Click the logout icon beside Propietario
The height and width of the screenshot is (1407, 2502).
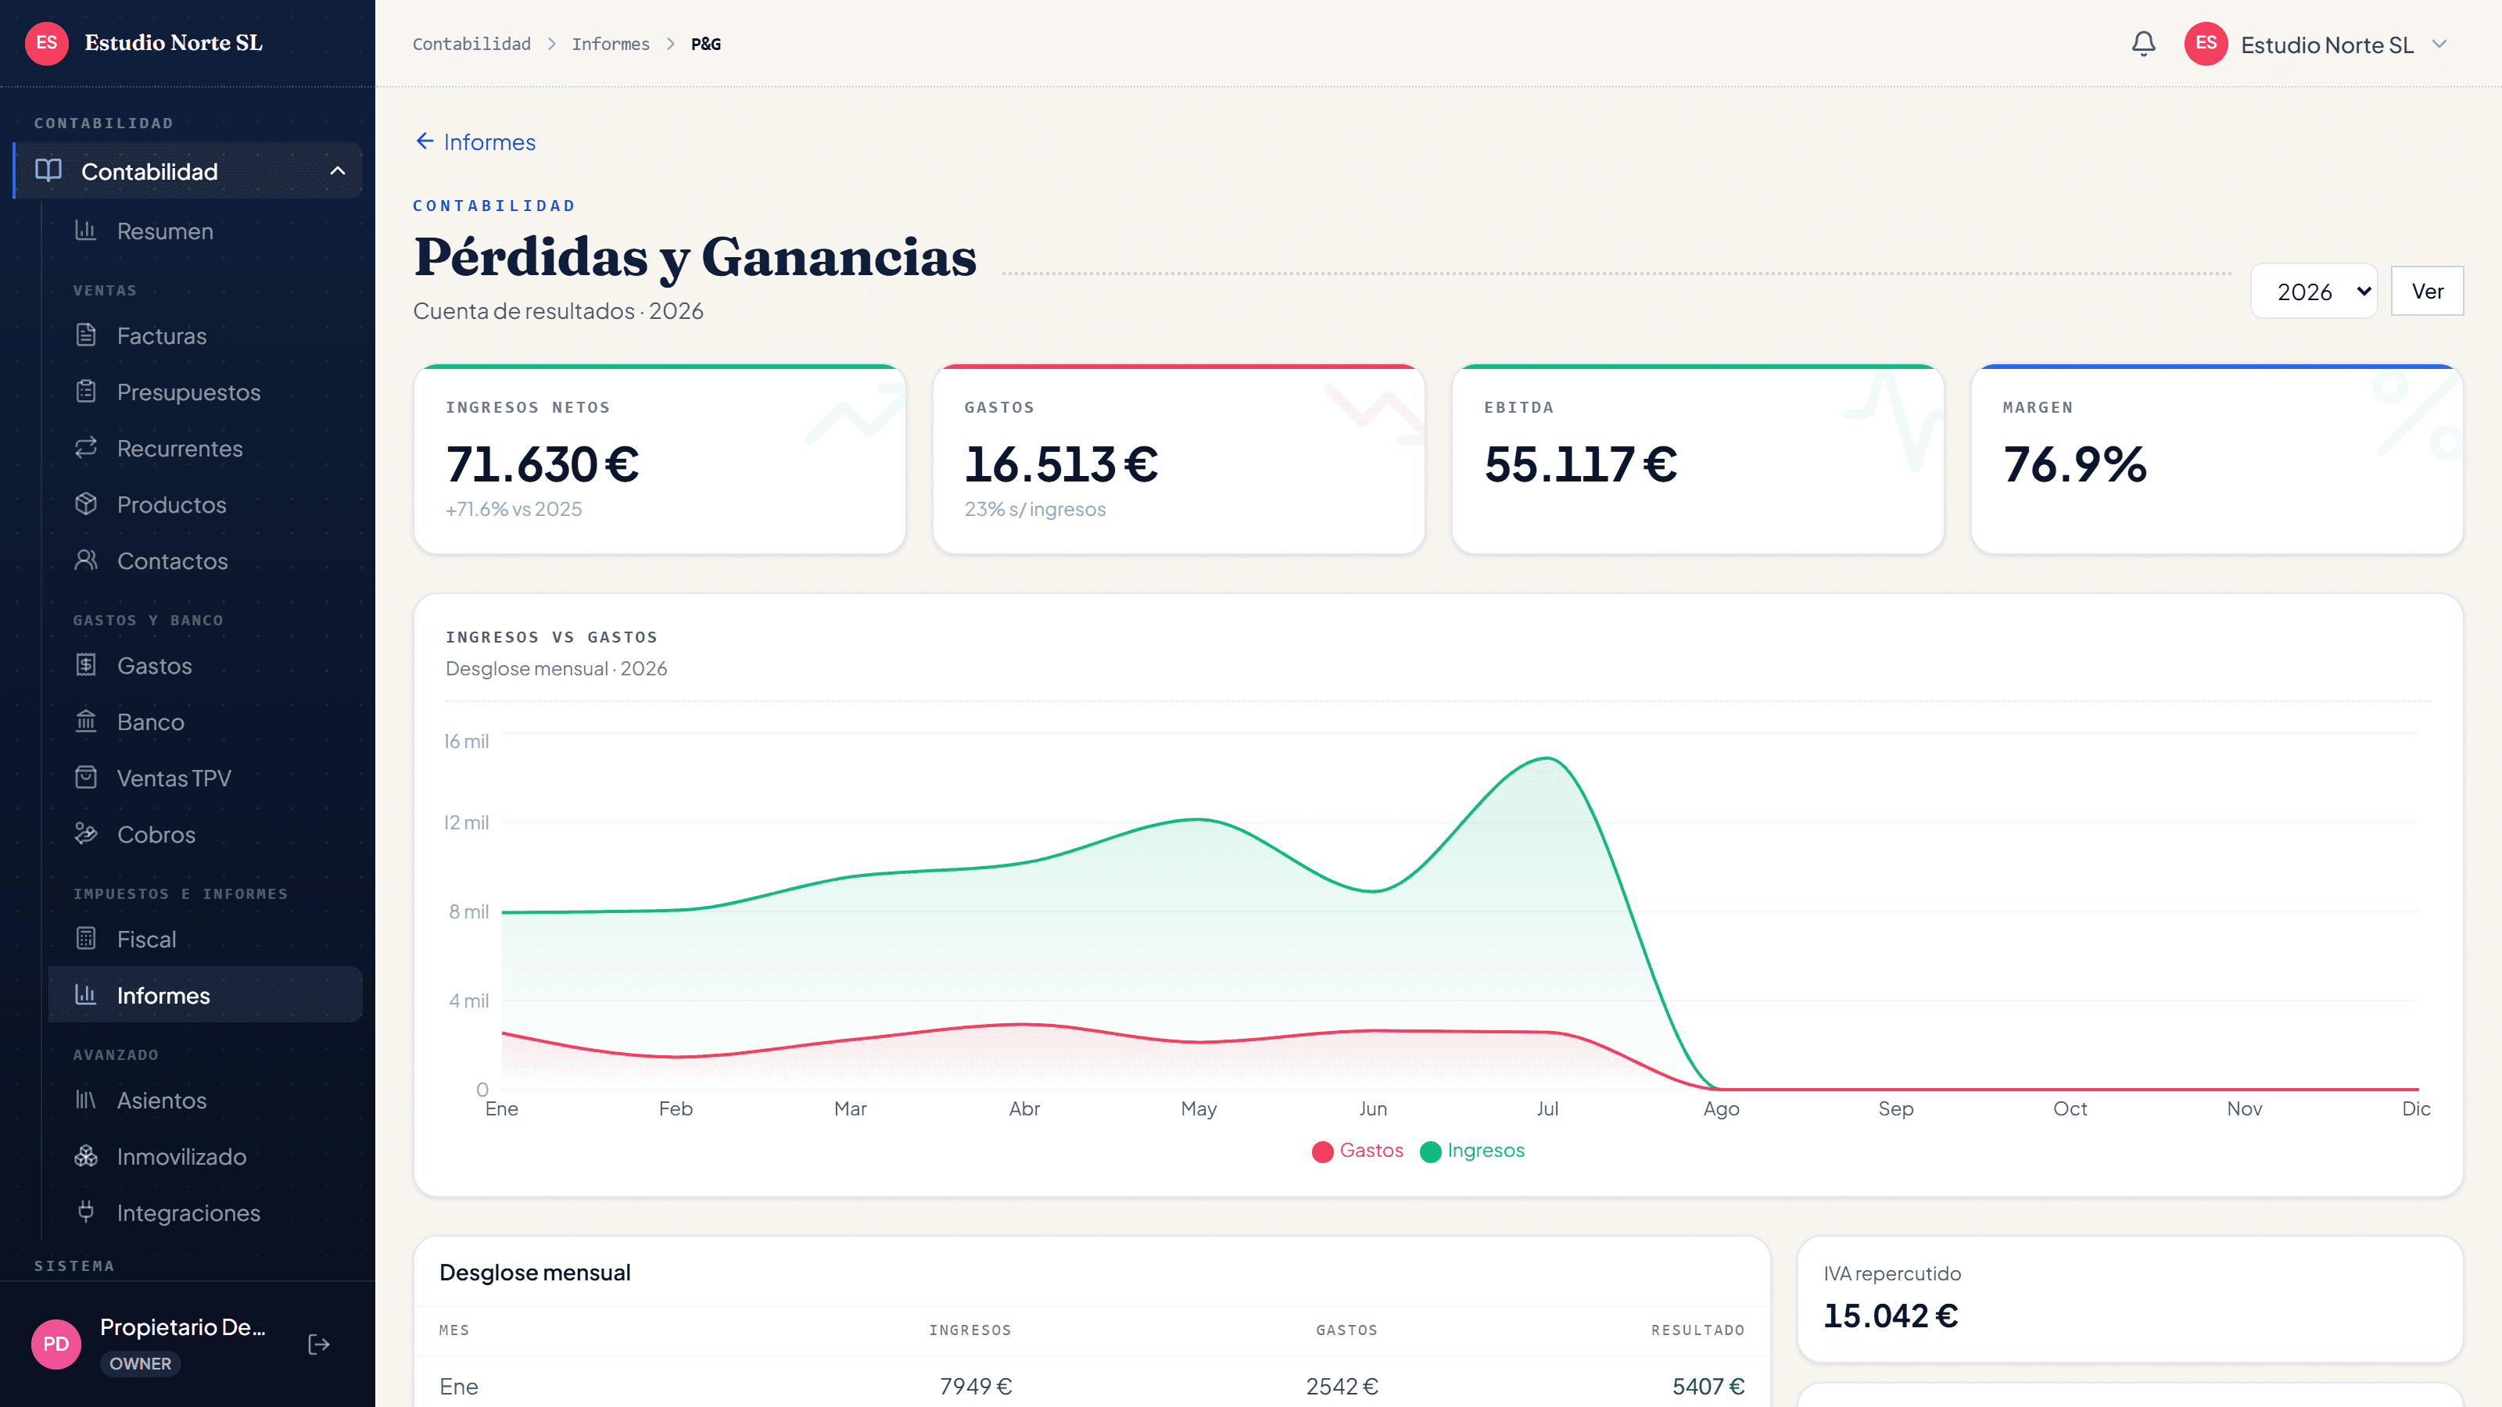tap(318, 1344)
